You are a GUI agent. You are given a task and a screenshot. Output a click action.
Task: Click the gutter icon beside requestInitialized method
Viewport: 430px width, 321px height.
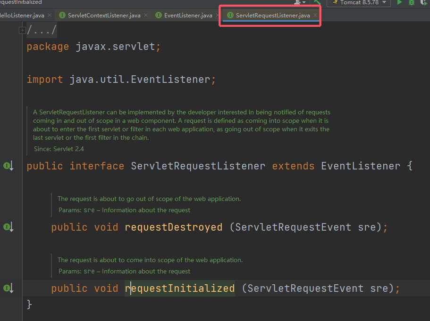[8, 288]
